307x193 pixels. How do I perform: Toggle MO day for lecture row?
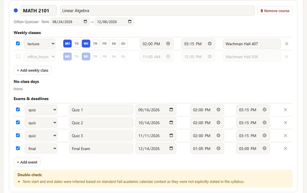pos(67,43)
